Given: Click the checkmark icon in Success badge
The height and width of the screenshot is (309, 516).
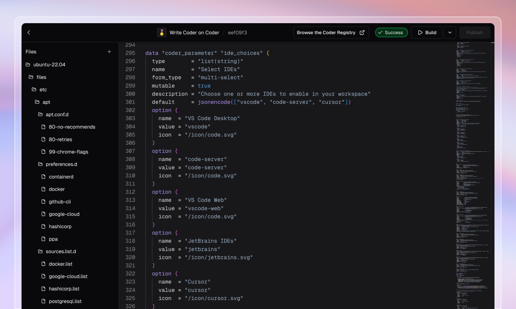Looking at the screenshot, I should 380,33.
